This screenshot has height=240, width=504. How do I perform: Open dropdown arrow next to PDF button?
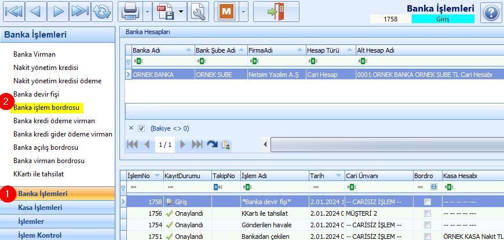pos(181,11)
